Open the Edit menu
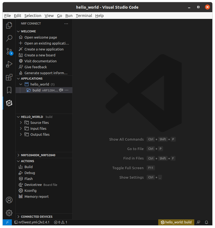215x228 pixels. click(x=17, y=16)
